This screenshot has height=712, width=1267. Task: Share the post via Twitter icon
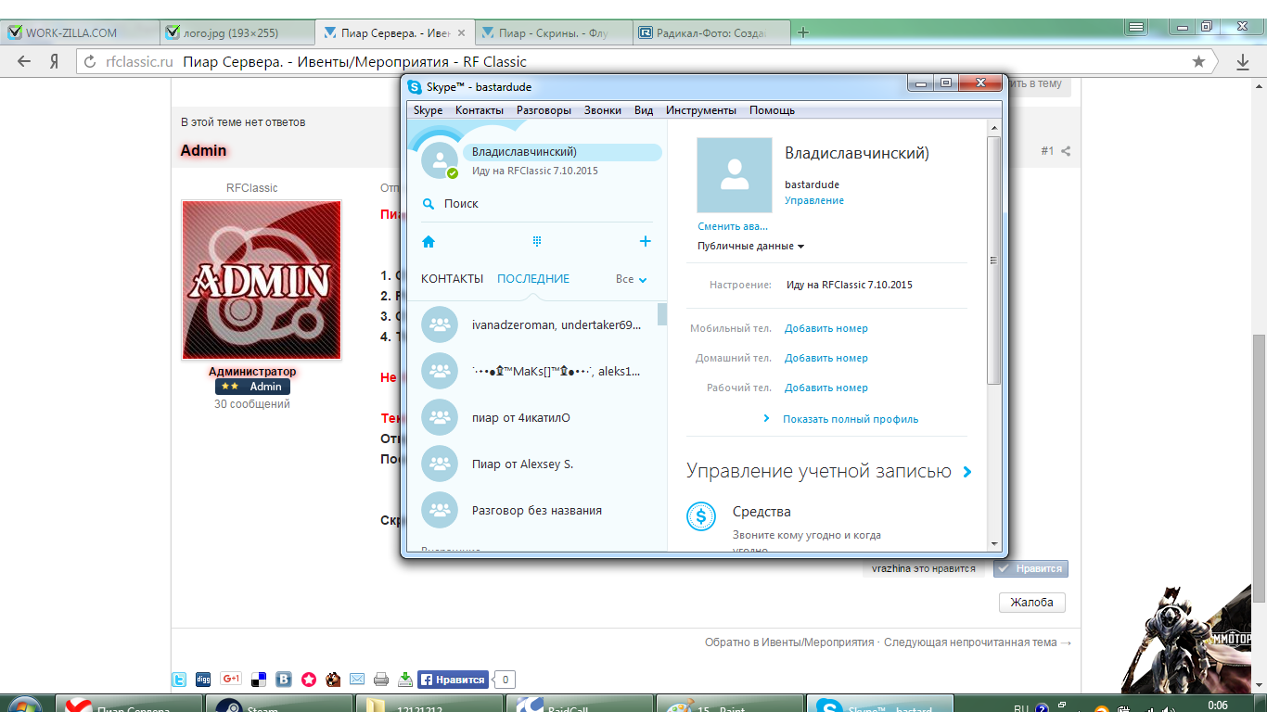(x=180, y=680)
